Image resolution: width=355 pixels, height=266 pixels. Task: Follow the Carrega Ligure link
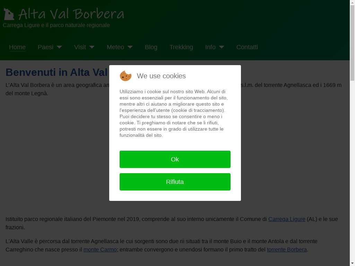(287, 219)
